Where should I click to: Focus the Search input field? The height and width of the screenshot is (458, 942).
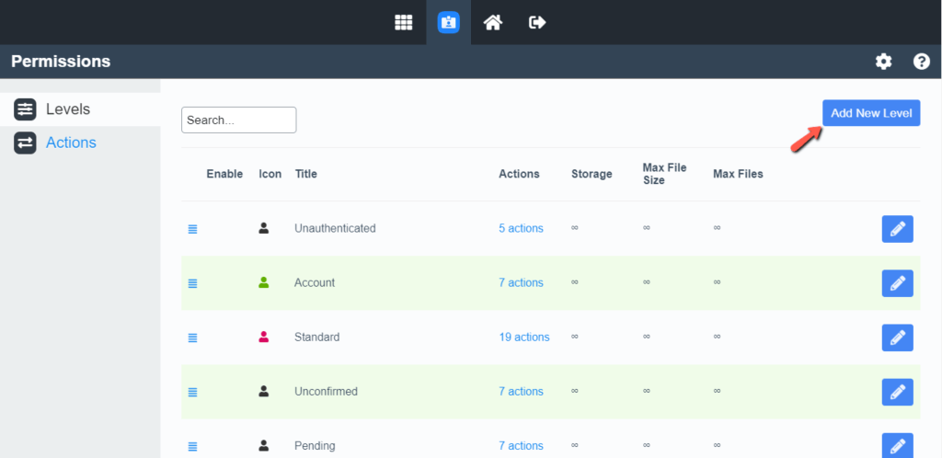pyautogui.click(x=238, y=120)
